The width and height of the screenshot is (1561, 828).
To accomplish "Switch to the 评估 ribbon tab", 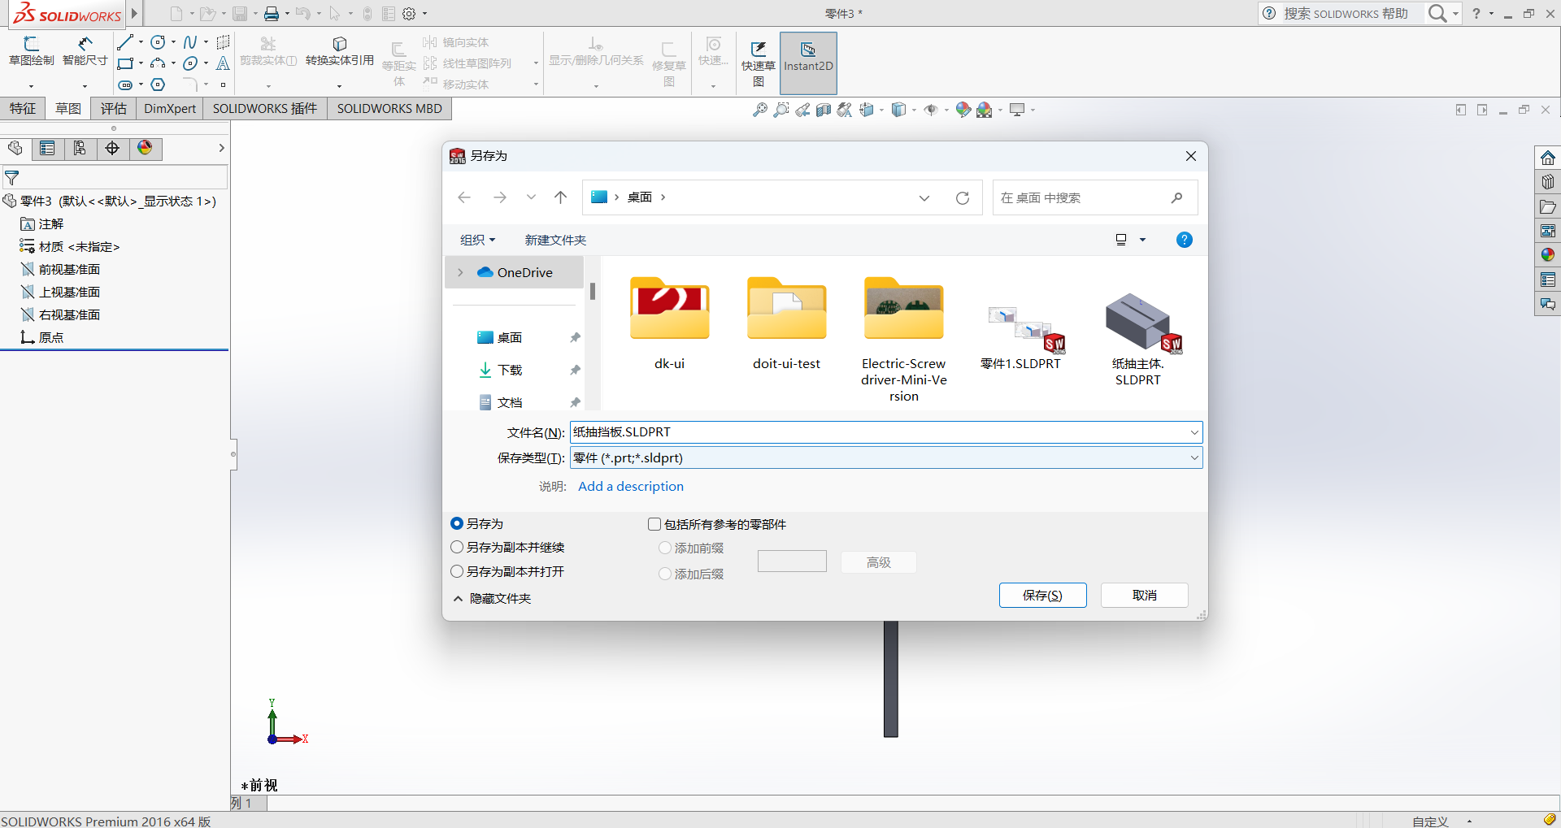I will [113, 108].
